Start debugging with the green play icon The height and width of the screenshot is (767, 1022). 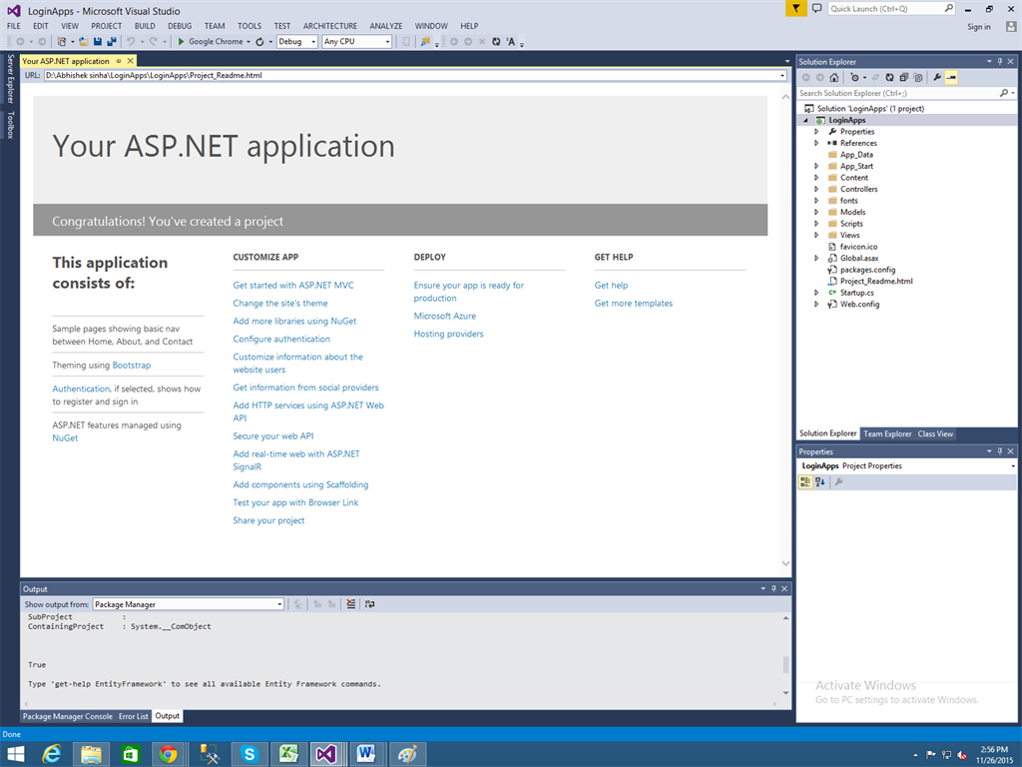coord(181,42)
